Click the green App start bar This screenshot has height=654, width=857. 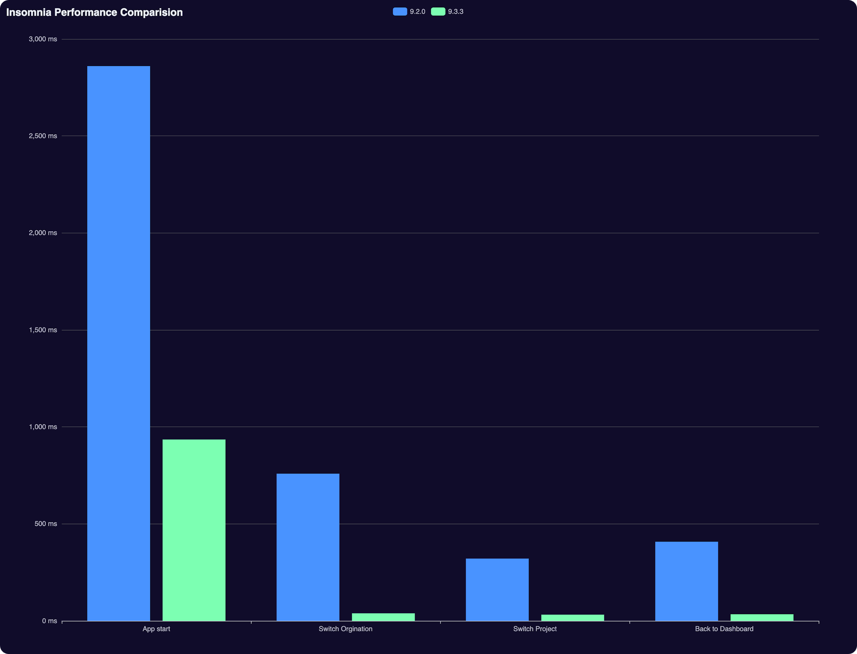[194, 529]
